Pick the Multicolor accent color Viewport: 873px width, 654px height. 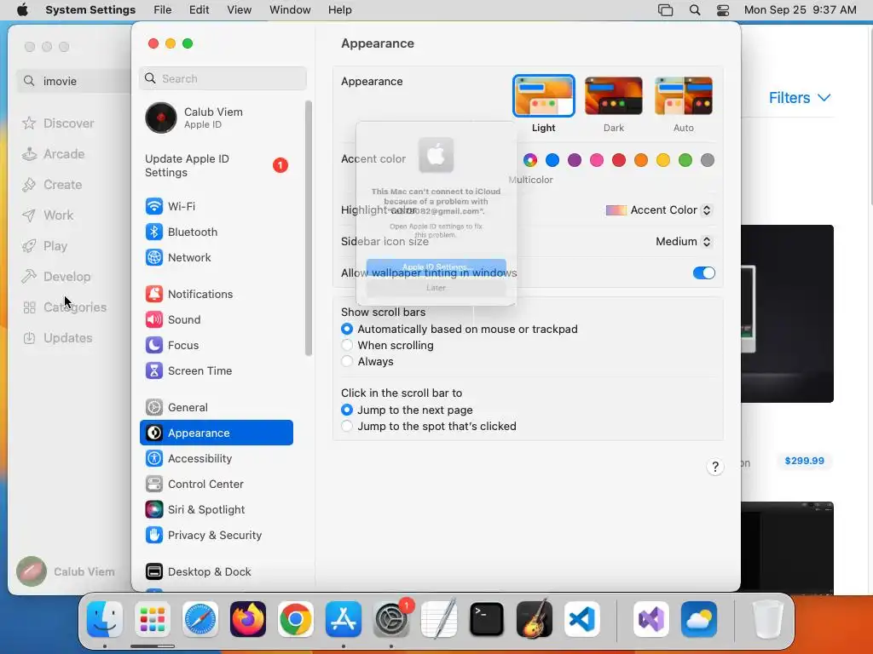point(530,160)
